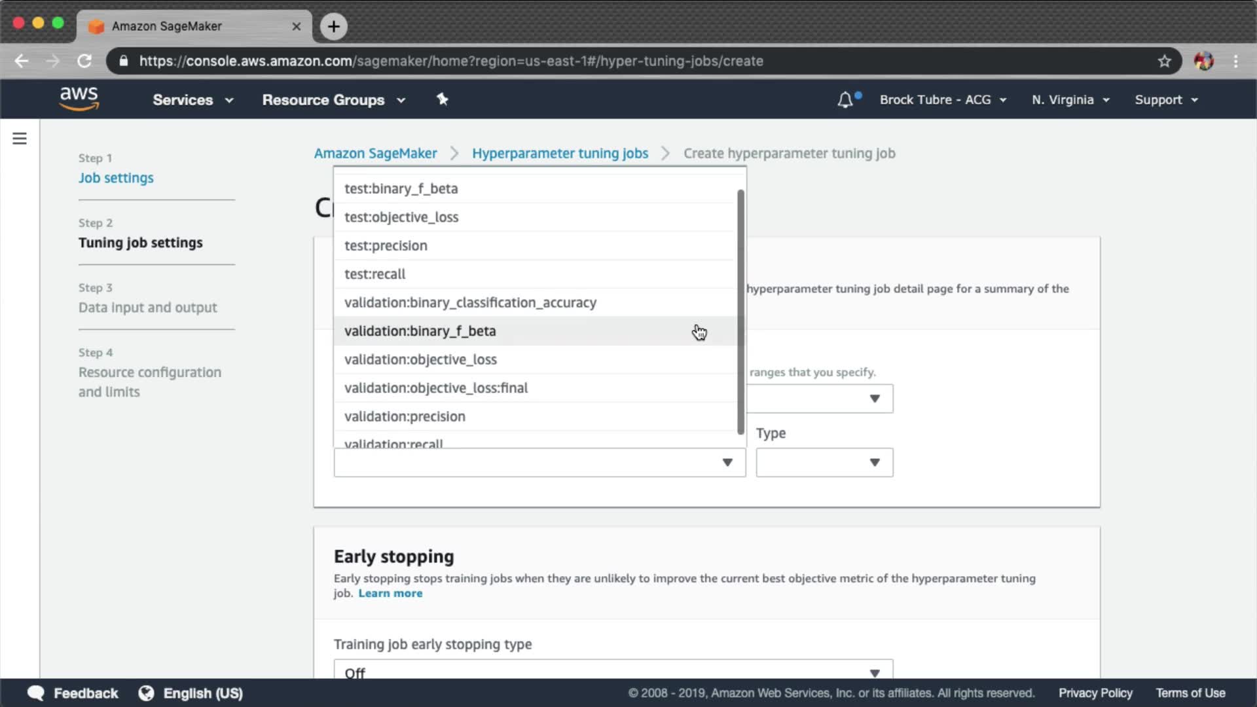Expand the Services menu
Screen dimensions: 1257x707
(x=192, y=100)
